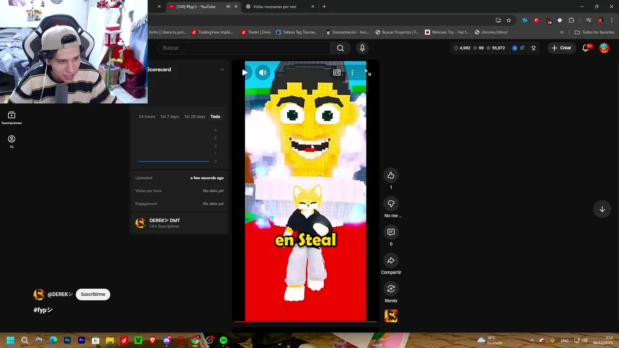
Task: Open the media controls music-note icon
Action: [588, 20]
